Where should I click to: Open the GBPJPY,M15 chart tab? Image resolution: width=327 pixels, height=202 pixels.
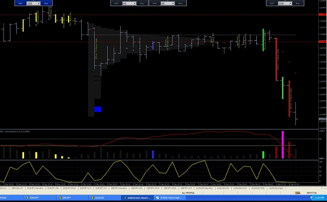pos(153,188)
